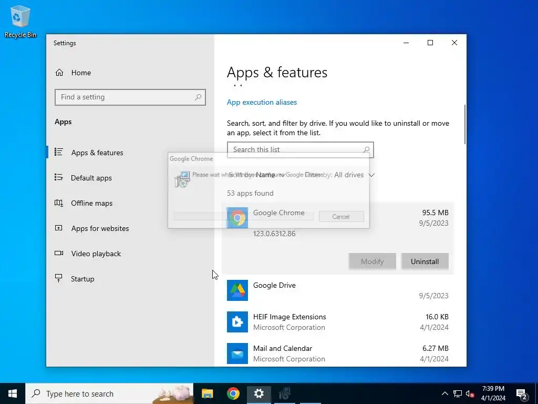Click the Google Chrome app icon in list
The width and height of the screenshot is (538, 404).
tap(237, 217)
